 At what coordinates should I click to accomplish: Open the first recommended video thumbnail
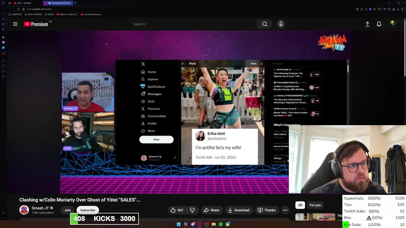tap(315, 217)
